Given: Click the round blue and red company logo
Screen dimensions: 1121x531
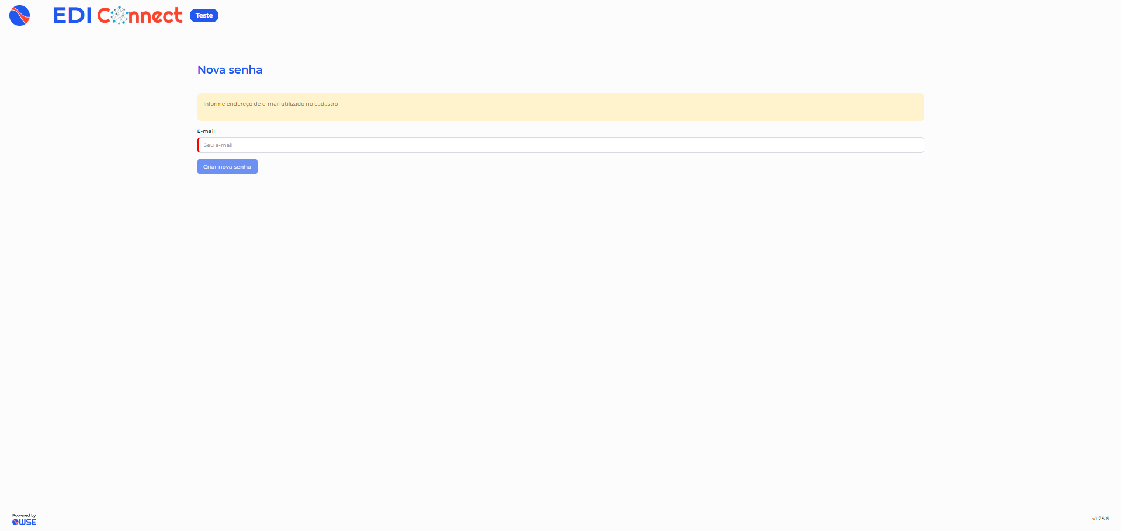Looking at the screenshot, I should (x=20, y=16).
